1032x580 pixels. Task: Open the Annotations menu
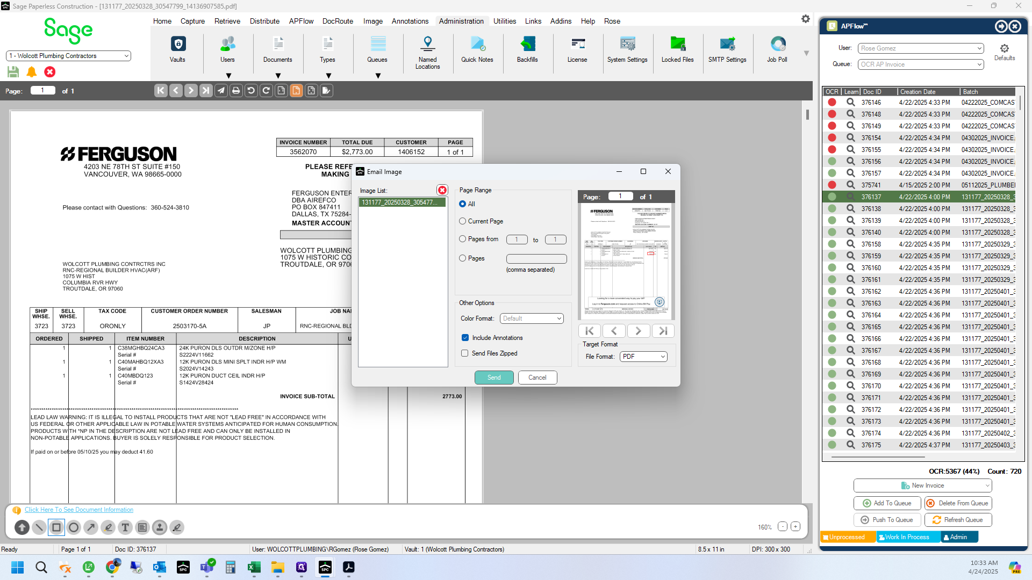click(410, 21)
